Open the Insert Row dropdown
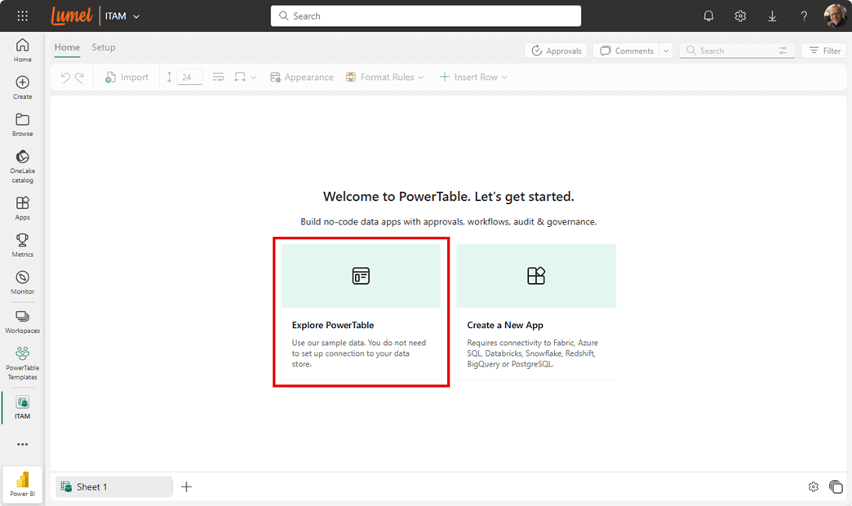Screen dimensions: 852x506 (x=473, y=77)
